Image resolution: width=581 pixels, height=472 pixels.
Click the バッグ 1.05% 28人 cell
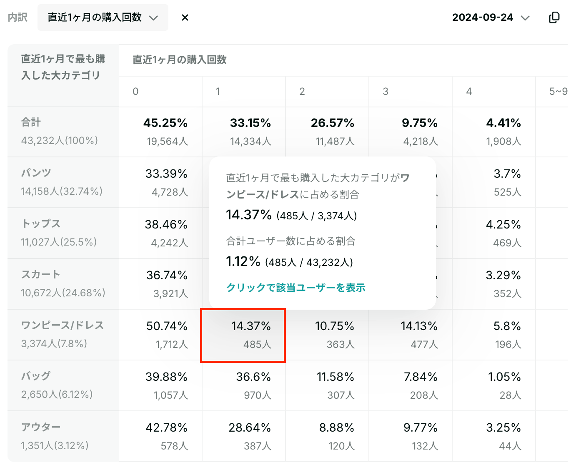pyautogui.click(x=494, y=385)
